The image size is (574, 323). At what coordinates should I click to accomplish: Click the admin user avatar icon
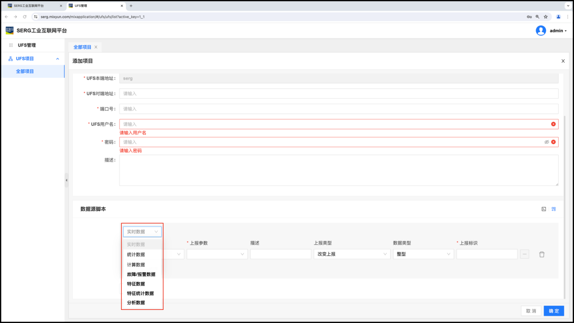click(541, 31)
